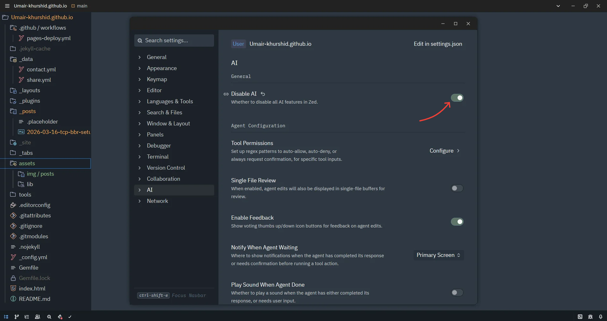Open the terminal panel icon
This screenshot has height=321, width=607.
(580, 317)
